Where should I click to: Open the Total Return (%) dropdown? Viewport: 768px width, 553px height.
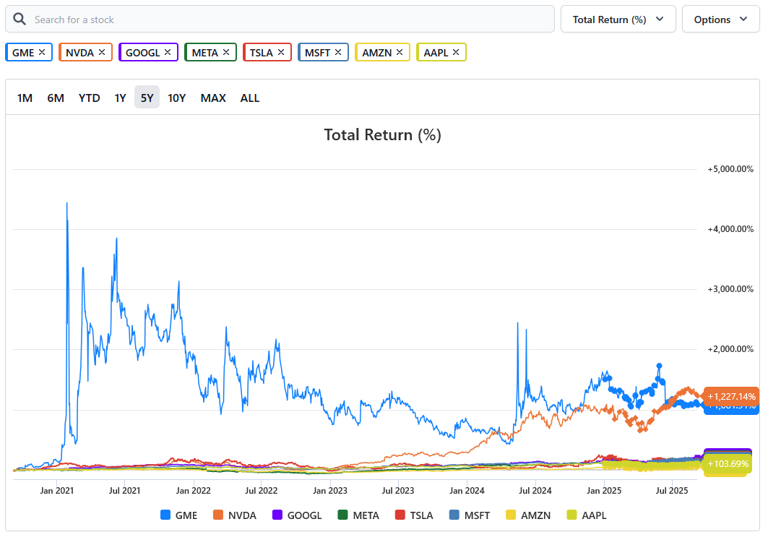pyautogui.click(x=618, y=19)
